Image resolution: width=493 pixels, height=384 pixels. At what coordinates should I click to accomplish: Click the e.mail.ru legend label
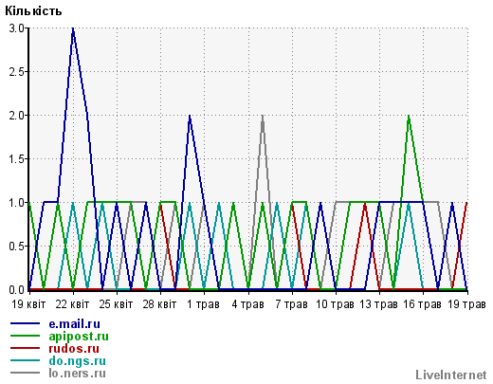pyautogui.click(x=74, y=324)
